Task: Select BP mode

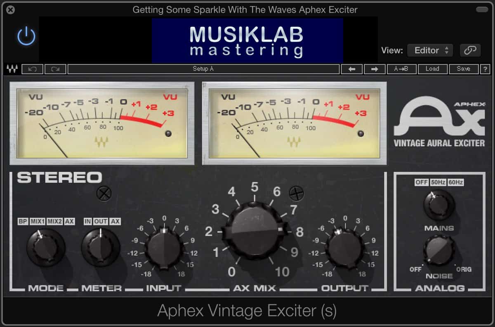Action: click(x=23, y=222)
